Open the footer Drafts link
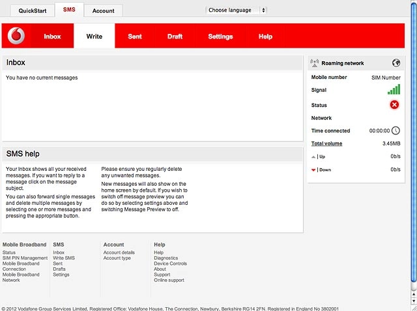The width and height of the screenshot is (417, 311). pyautogui.click(x=59, y=269)
